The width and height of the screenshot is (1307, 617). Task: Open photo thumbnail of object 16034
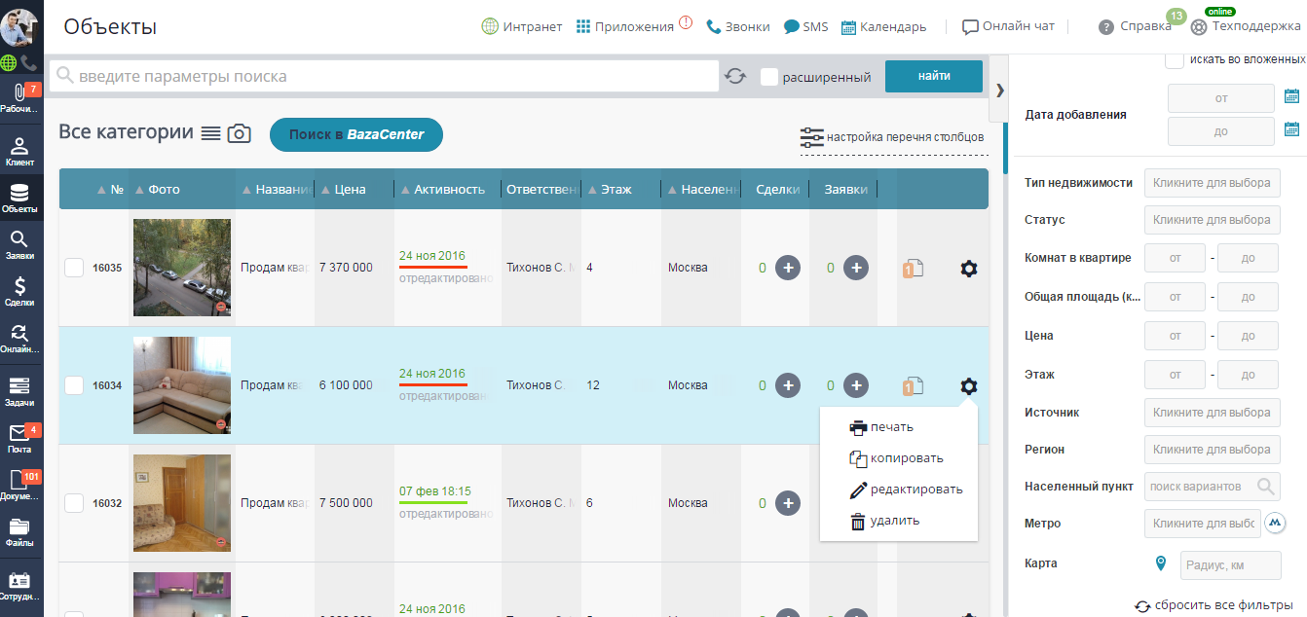tap(182, 385)
